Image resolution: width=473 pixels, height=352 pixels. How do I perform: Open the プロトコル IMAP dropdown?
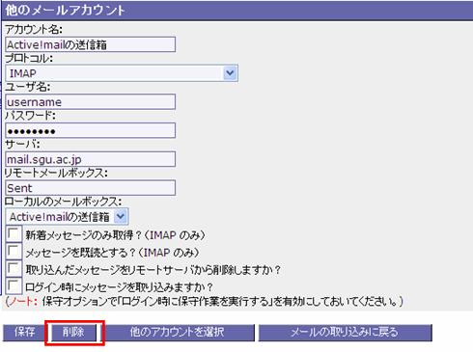[x=122, y=73]
